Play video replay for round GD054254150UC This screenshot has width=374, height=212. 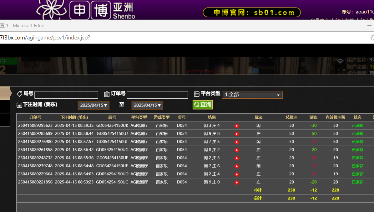pyautogui.click(x=237, y=183)
